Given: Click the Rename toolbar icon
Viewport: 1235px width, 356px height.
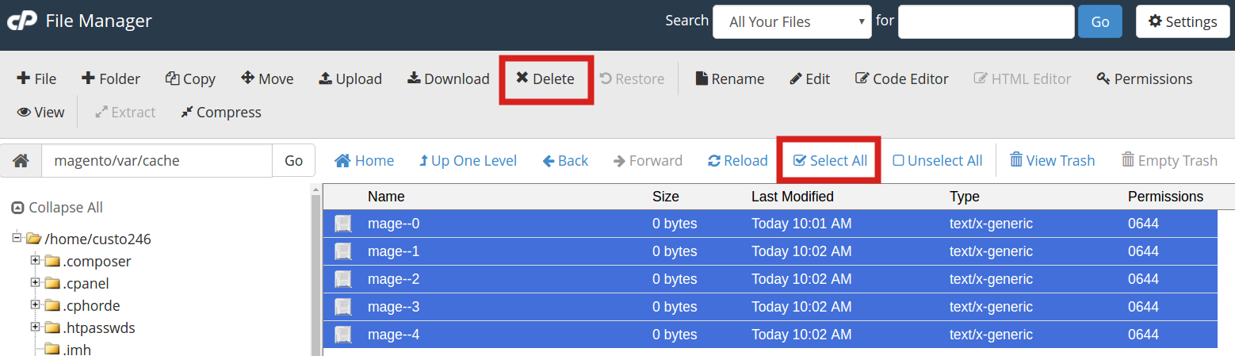Looking at the screenshot, I should [702, 78].
